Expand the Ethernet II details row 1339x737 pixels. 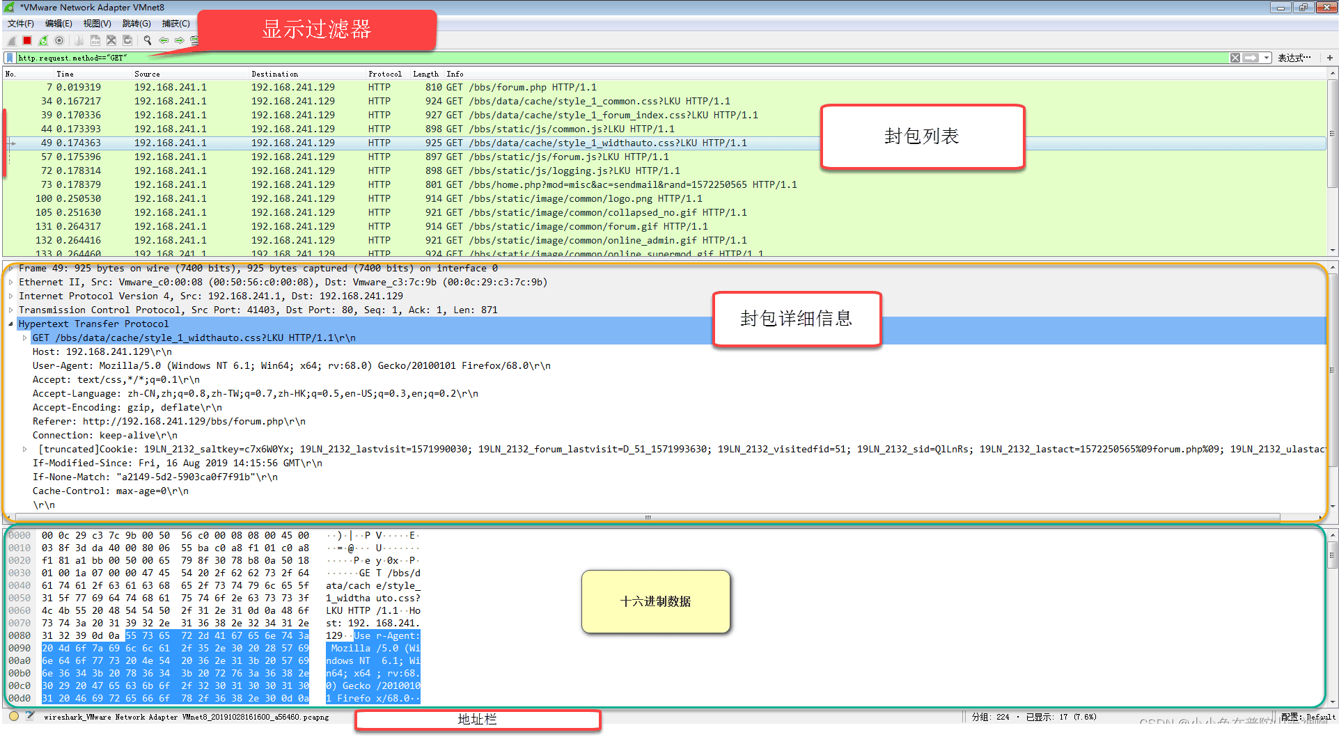click(x=11, y=283)
